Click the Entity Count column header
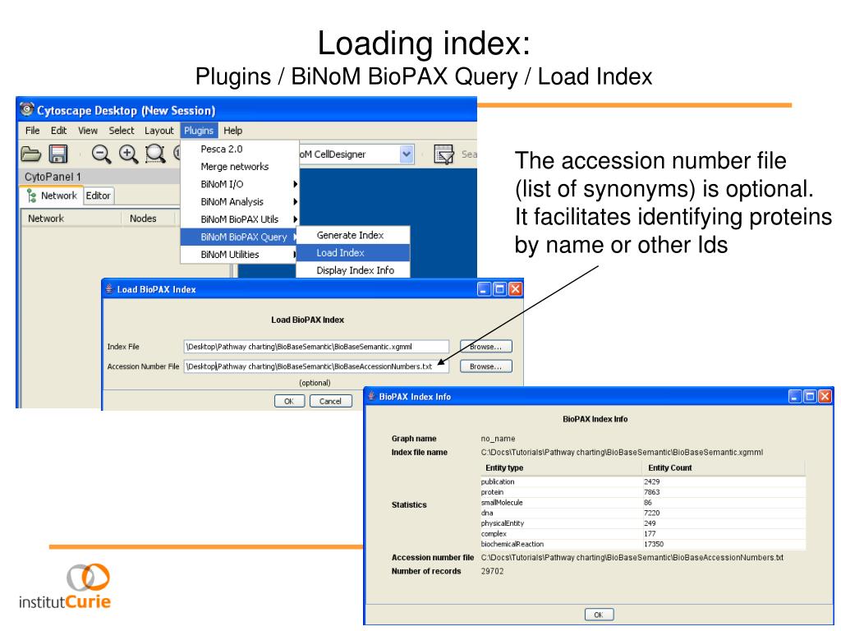The height and width of the screenshot is (631, 841). 724,467
